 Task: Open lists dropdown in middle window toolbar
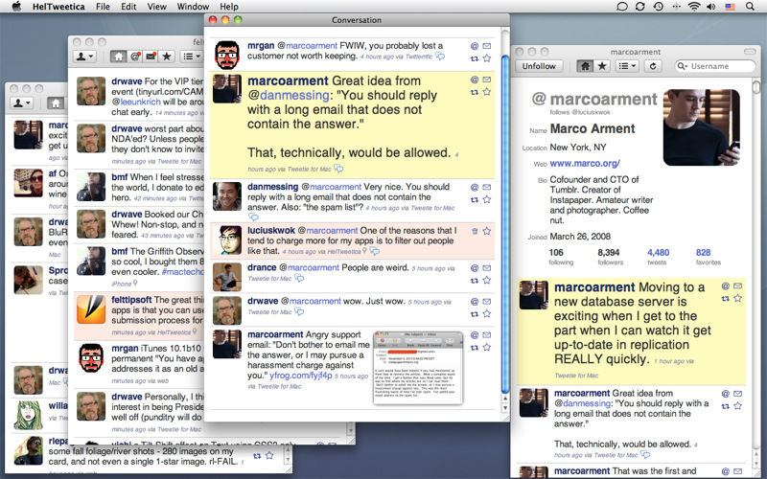click(191, 57)
